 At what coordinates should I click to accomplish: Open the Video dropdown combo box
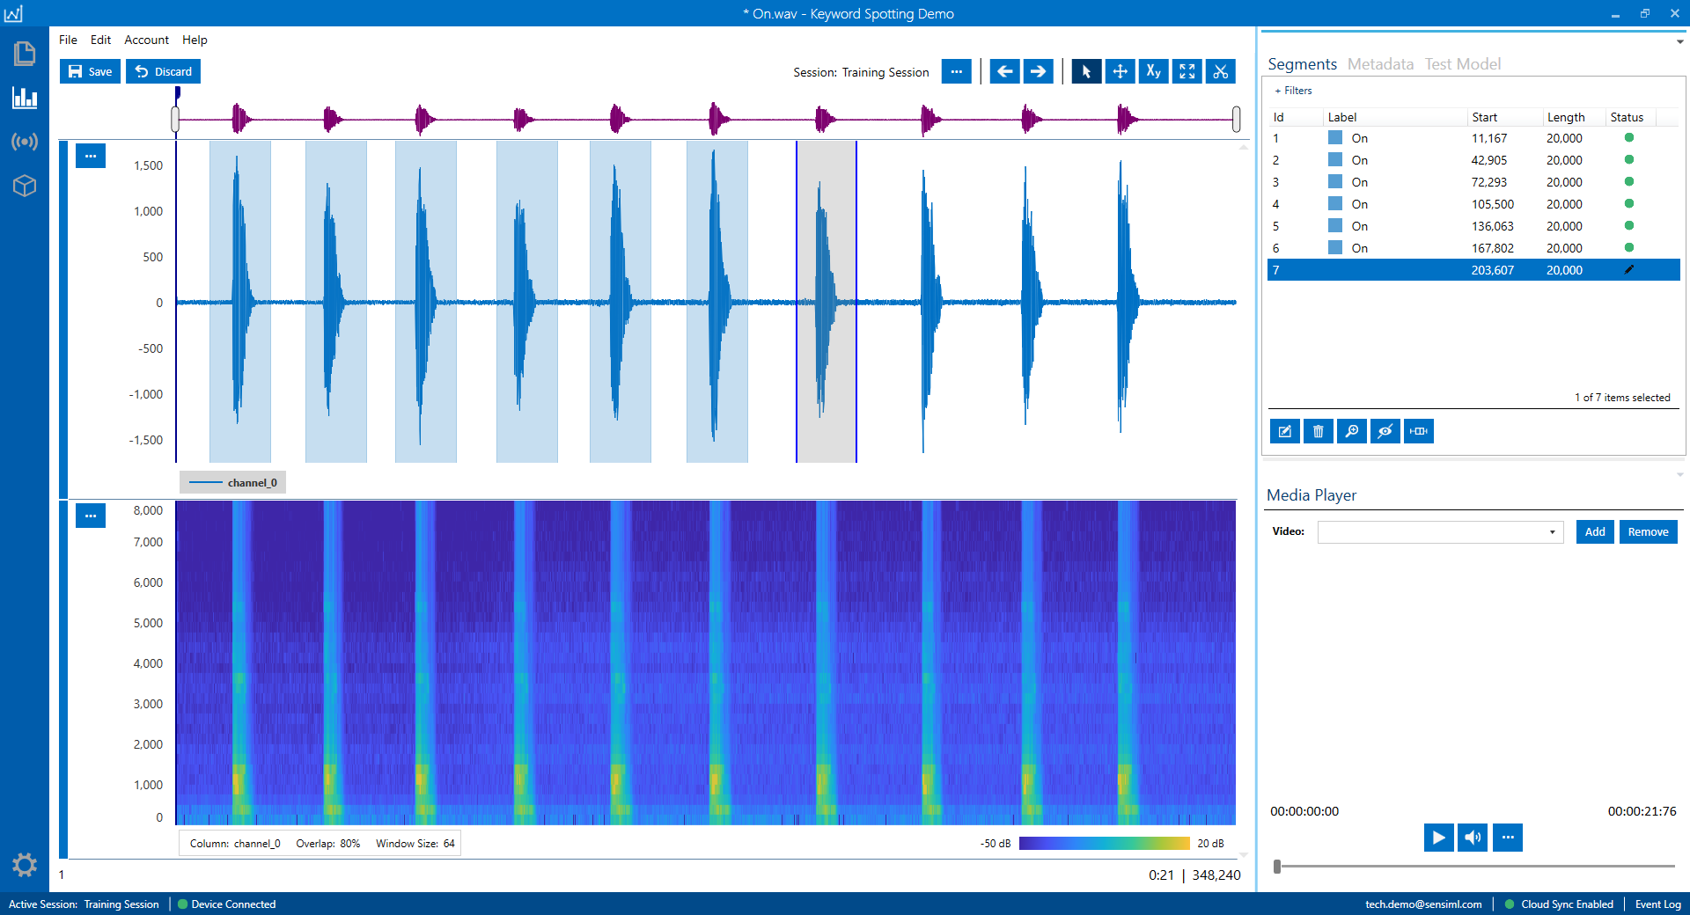click(x=1440, y=531)
